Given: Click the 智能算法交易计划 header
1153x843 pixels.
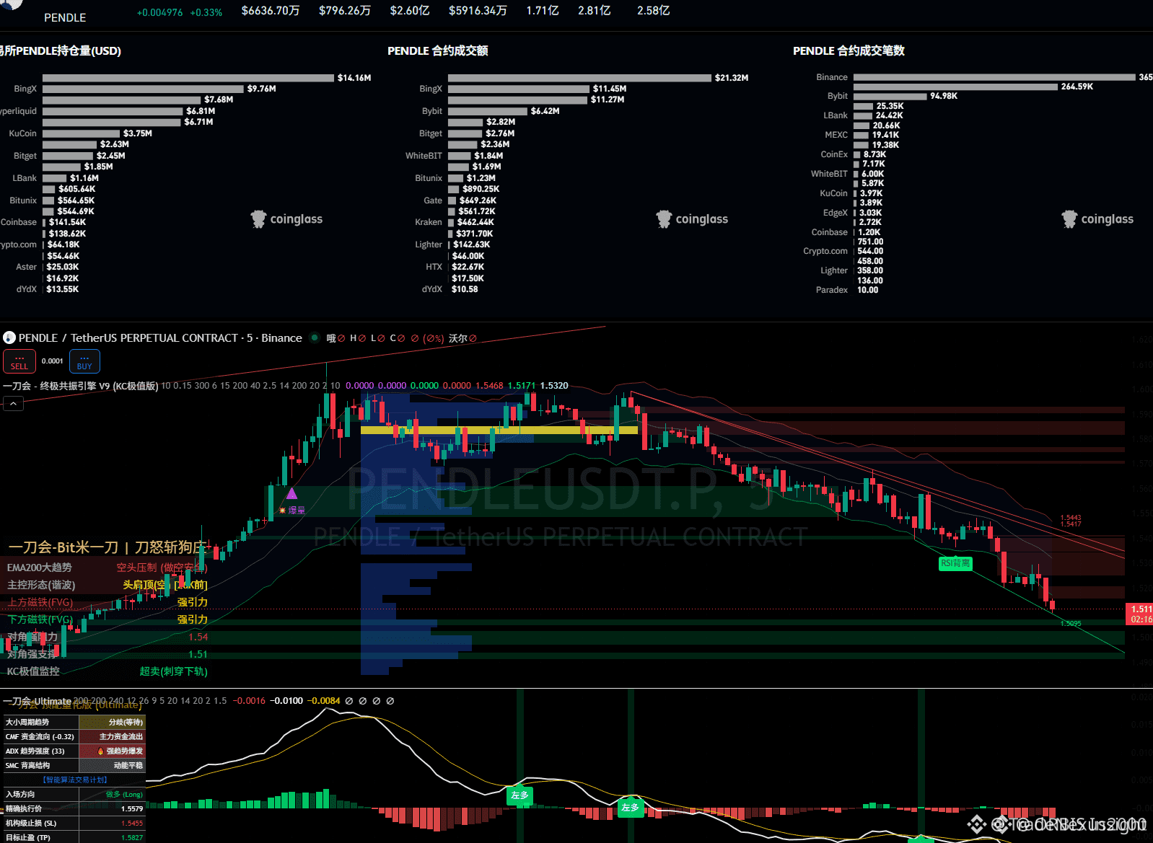Looking at the screenshot, I should click(x=75, y=780).
